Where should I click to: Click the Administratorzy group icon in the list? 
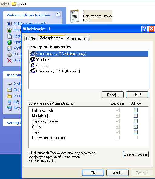33,54
